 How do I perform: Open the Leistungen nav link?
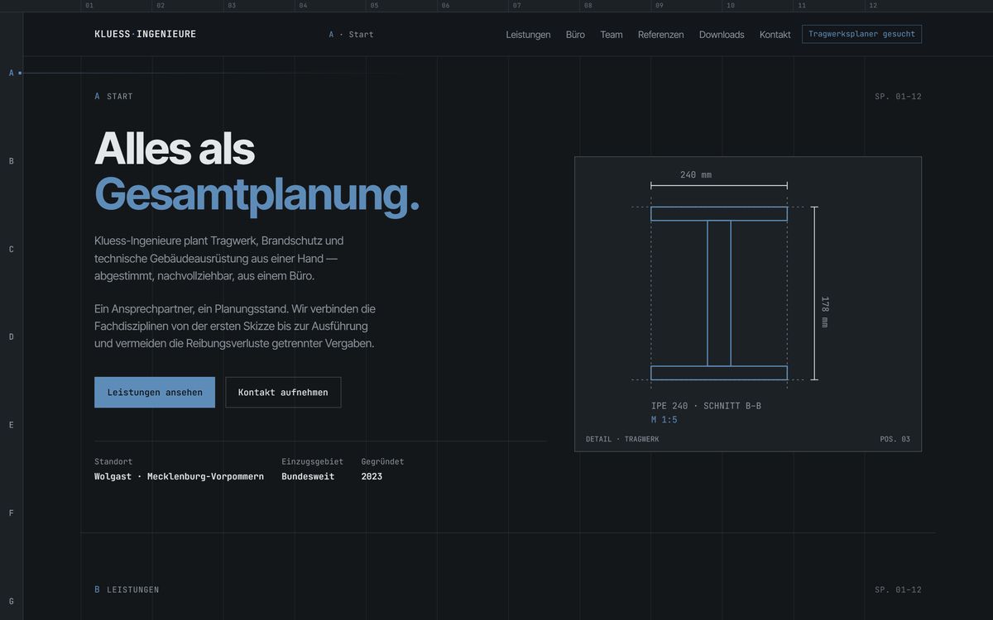[x=528, y=35]
